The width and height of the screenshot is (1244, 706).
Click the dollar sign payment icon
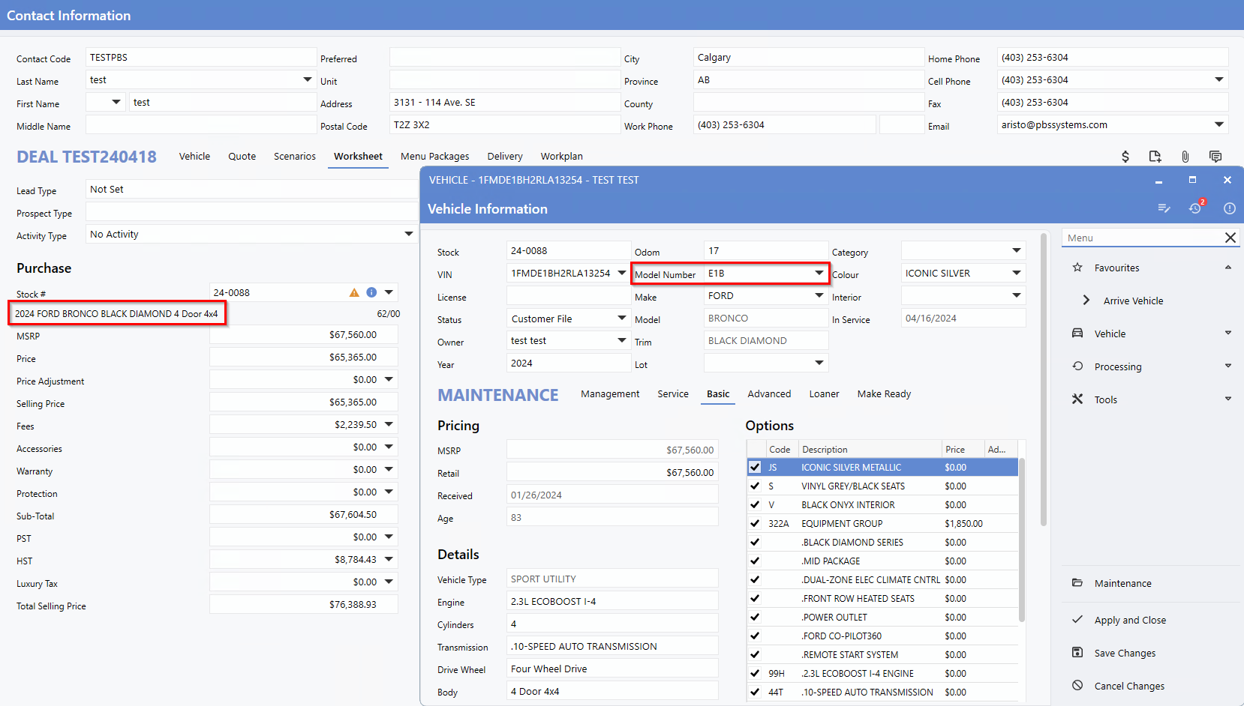pyautogui.click(x=1125, y=157)
